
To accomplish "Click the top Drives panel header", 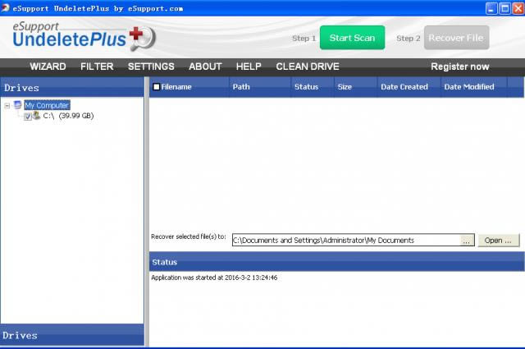I will 72,88.
